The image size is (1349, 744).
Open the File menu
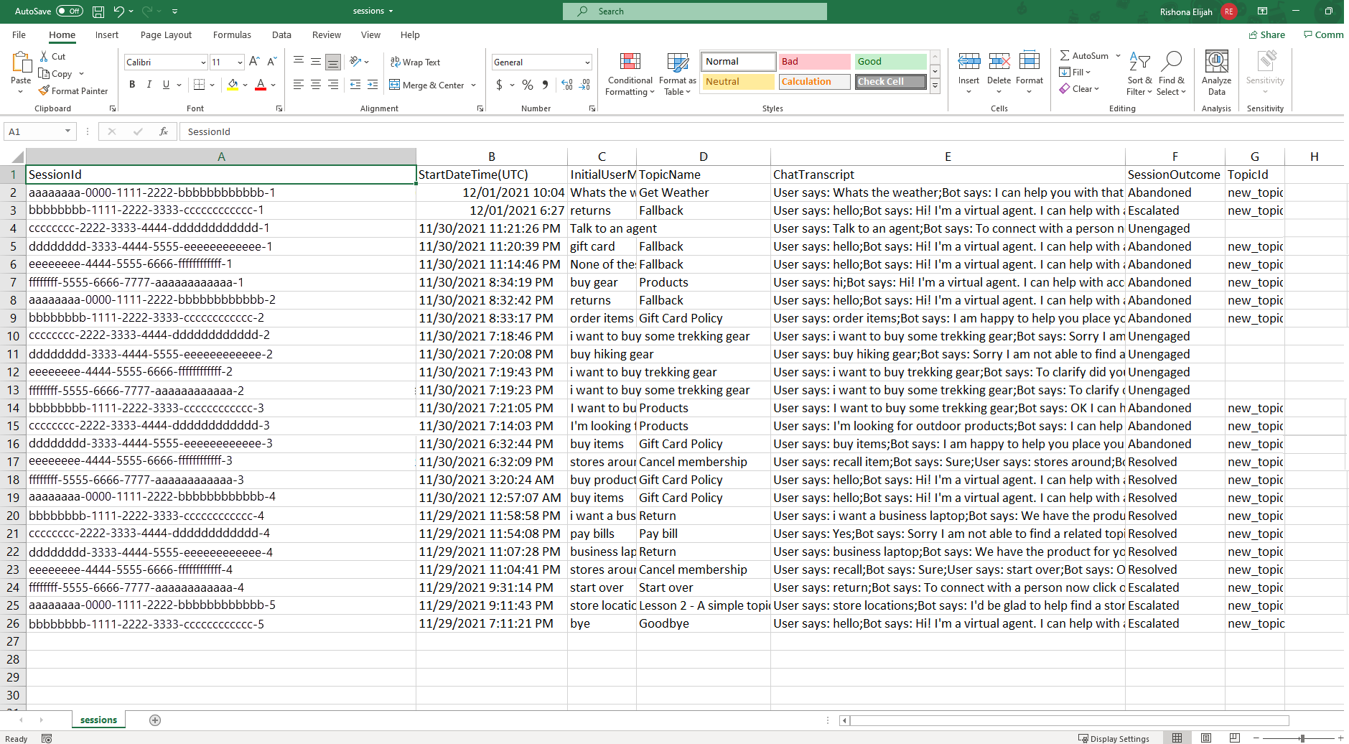pyautogui.click(x=19, y=34)
